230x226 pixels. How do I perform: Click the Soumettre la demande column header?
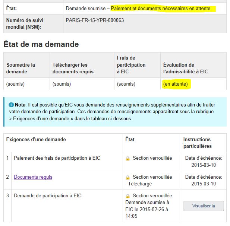(x=21, y=68)
